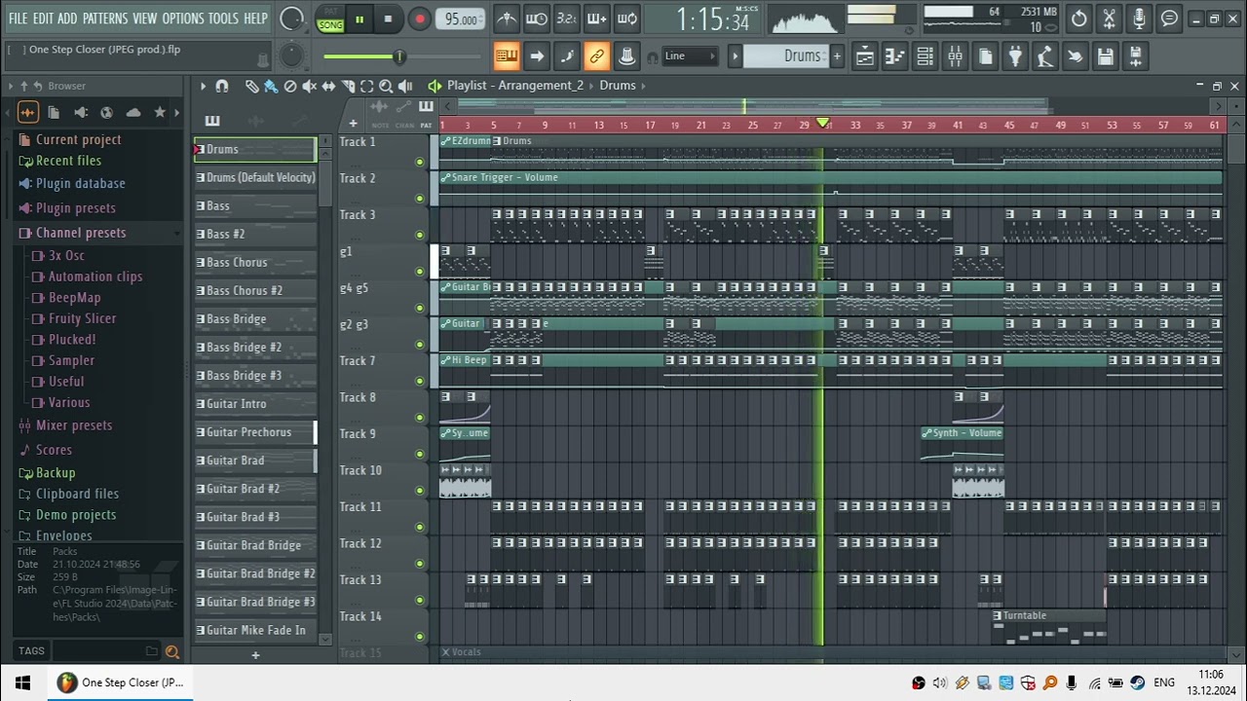Select the Bass pattern in picker
Screen dimensions: 1247x701
(x=255, y=206)
